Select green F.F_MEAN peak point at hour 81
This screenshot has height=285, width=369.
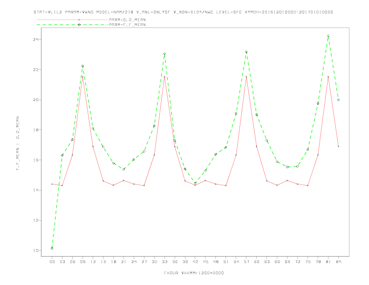point(328,36)
